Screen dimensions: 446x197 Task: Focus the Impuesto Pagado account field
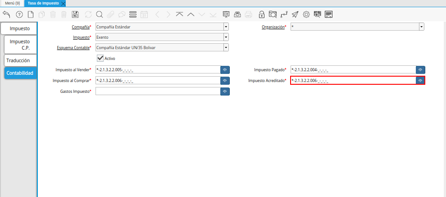pyautogui.click(x=353, y=70)
